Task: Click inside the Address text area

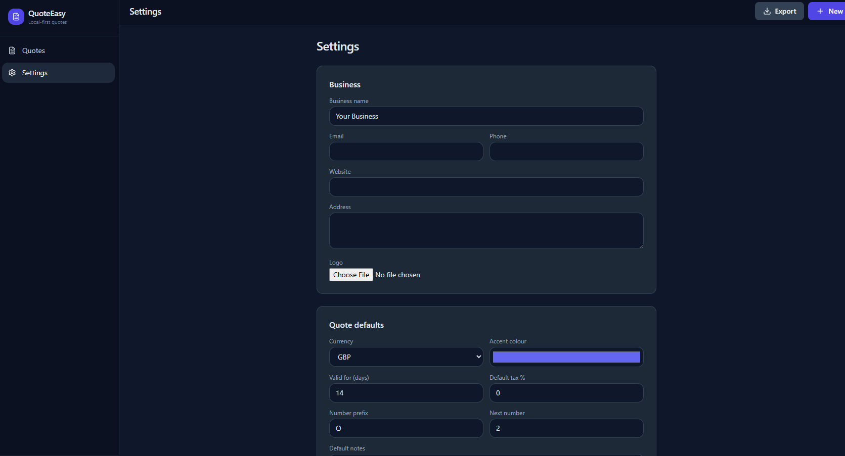Action: pos(486,231)
